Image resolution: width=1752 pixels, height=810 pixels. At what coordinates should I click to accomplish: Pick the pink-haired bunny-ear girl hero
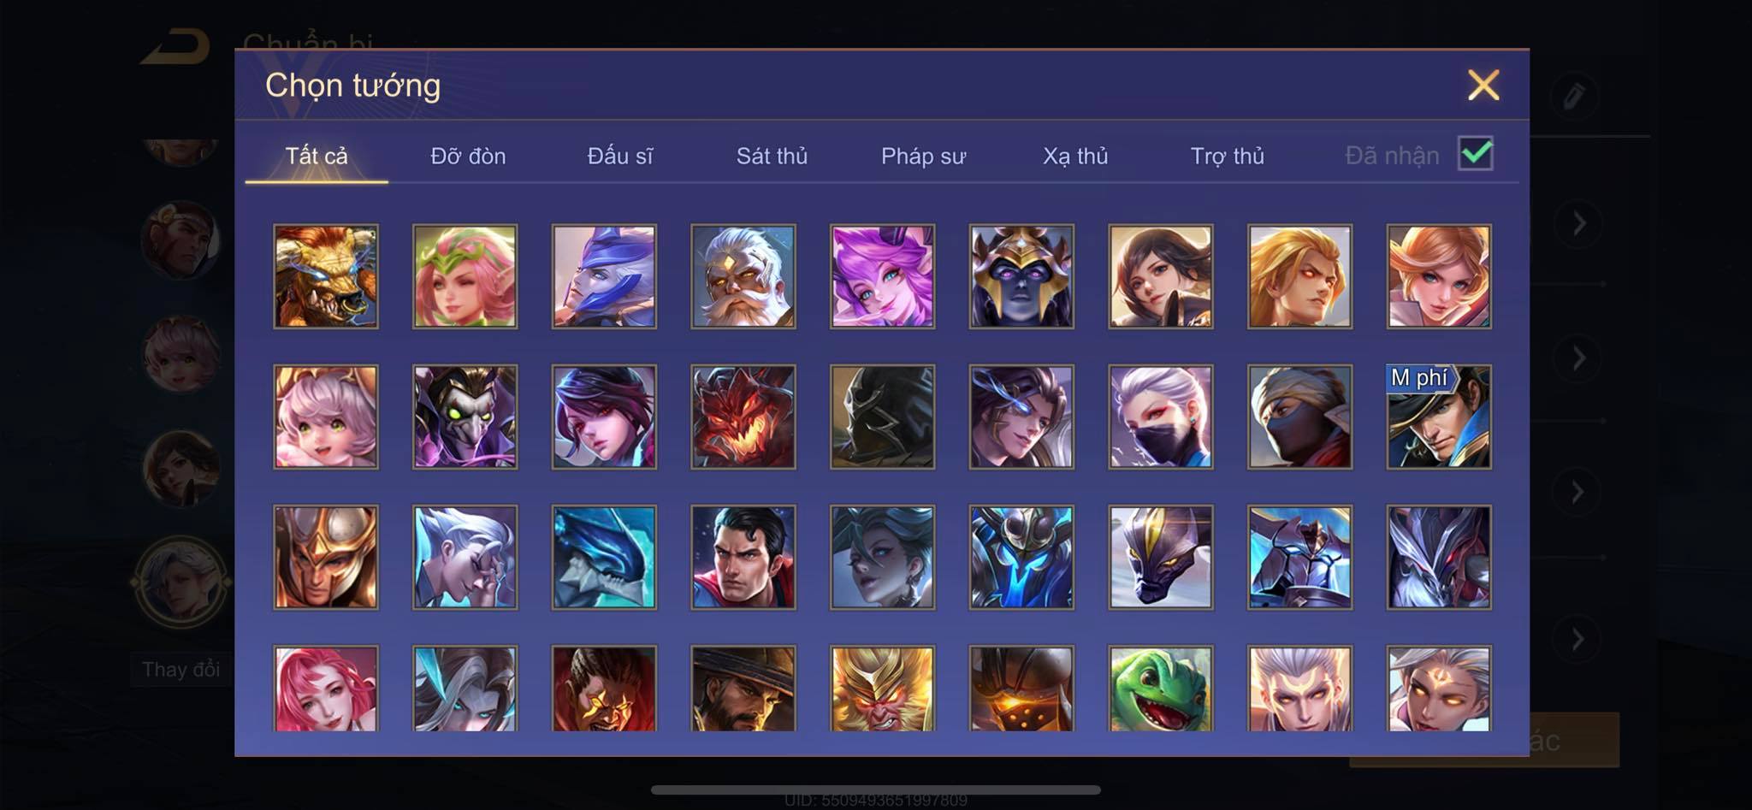click(325, 417)
